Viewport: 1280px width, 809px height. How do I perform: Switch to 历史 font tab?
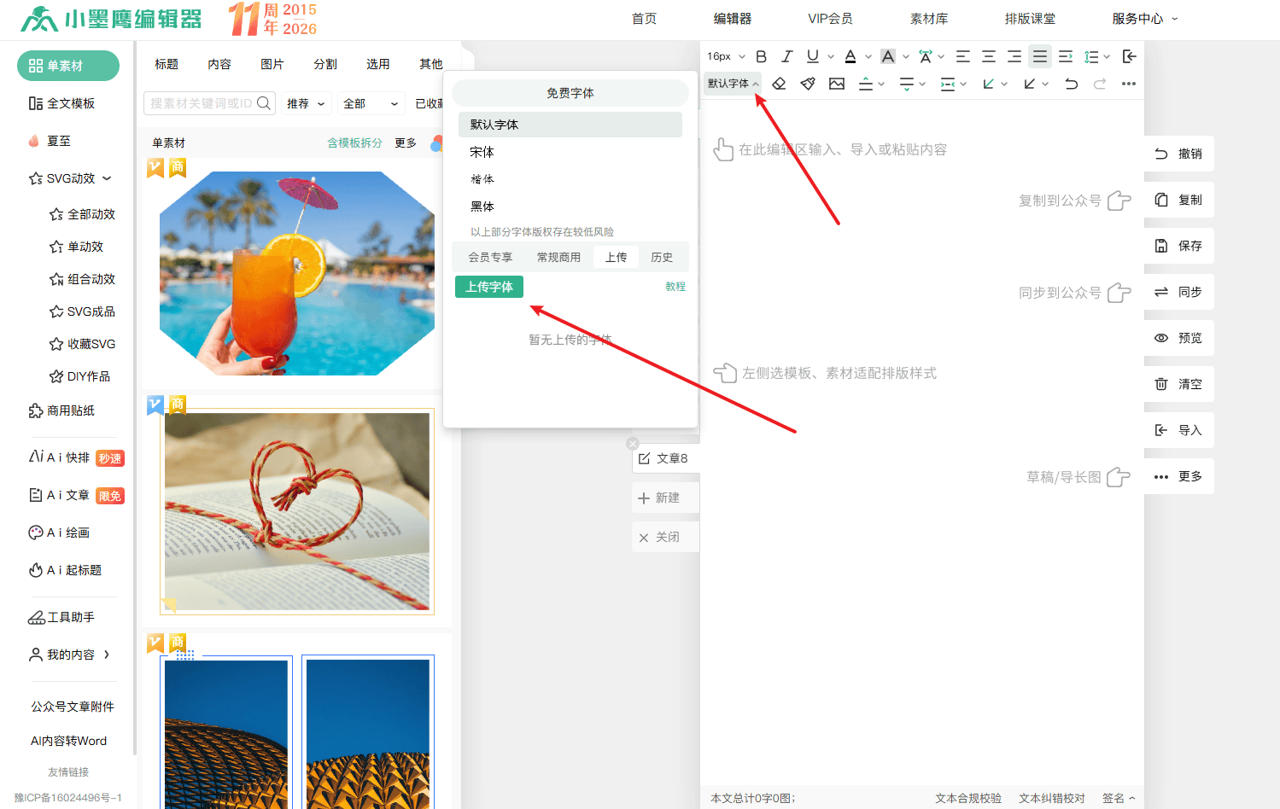coord(662,257)
